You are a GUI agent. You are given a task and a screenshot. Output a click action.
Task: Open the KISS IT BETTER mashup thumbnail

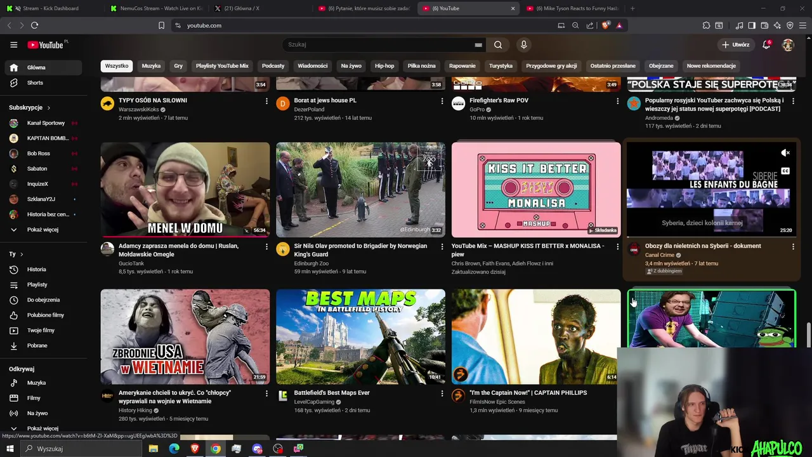536,190
